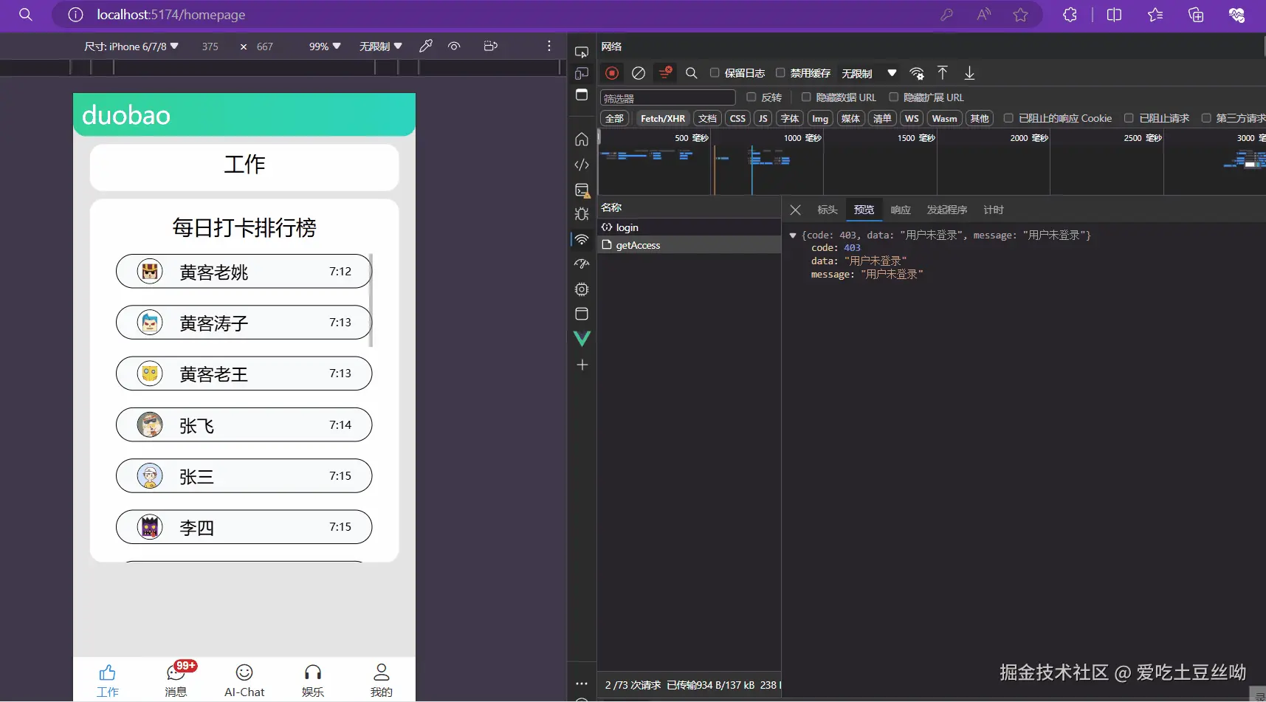Open the 我的 profile tab
This screenshot has height=702, width=1266.
382,679
